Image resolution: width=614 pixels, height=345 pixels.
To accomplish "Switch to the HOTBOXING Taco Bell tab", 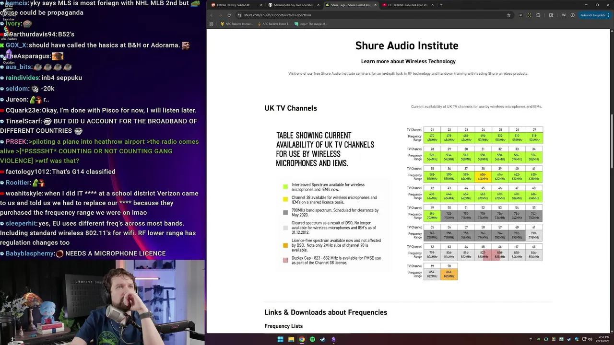I will tap(407, 5).
